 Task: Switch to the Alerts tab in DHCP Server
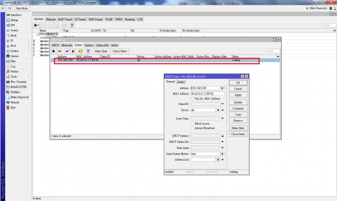pos(114,45)
